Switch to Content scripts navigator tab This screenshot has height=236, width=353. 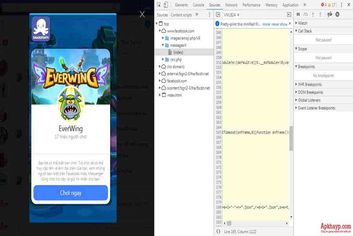[181, 15]
